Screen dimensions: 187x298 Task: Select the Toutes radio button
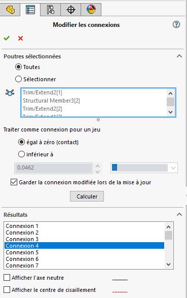click(18, 67)
